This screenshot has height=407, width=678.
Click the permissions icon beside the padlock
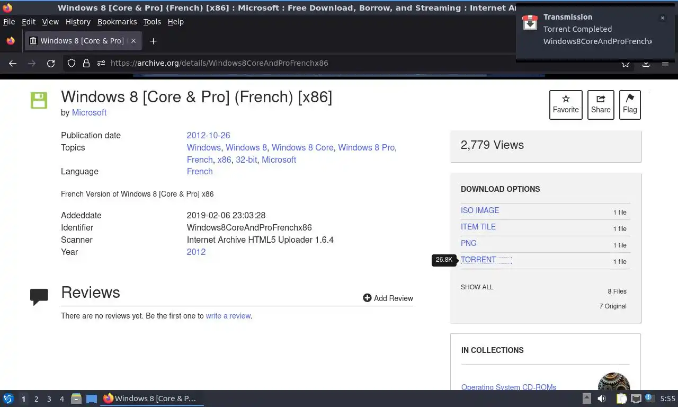coord(101,63)
